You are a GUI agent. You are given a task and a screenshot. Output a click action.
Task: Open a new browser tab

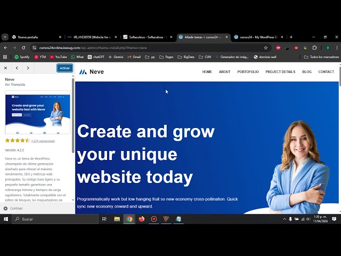291,37
